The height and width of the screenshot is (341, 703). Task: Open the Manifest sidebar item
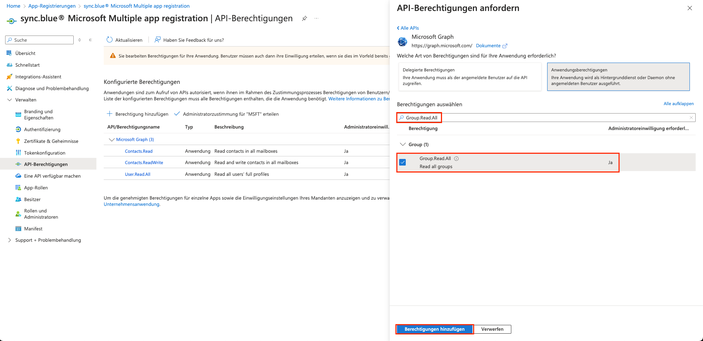tap(33, 229)
